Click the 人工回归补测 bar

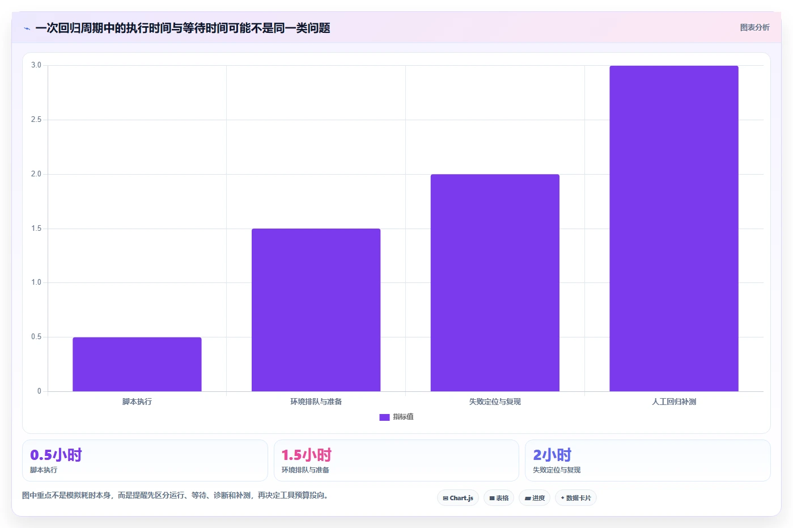coord(674,229)
